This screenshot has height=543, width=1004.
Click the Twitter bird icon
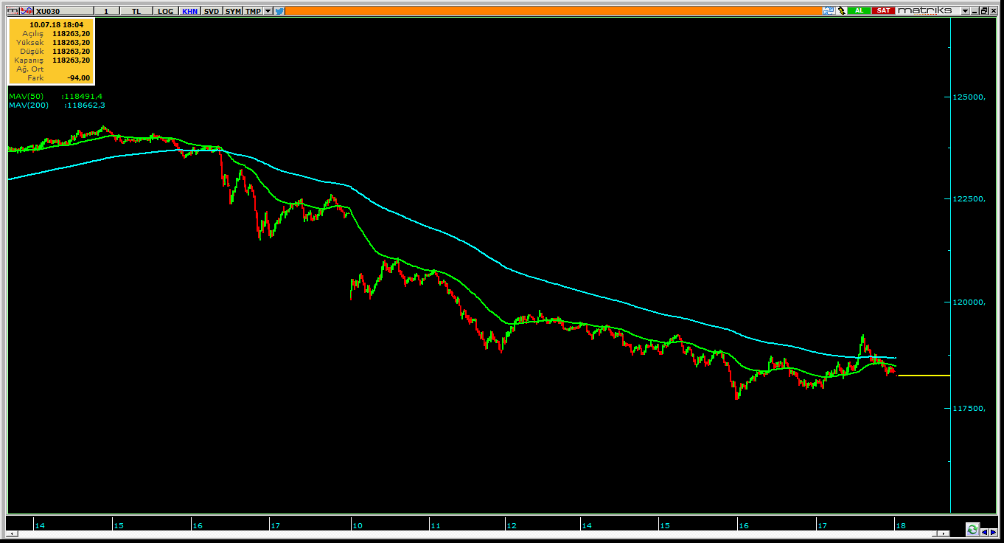tap(279, 11)
